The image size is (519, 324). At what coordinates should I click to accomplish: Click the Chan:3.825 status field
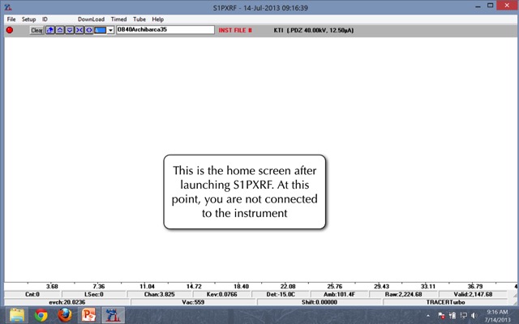click(159, 294)
